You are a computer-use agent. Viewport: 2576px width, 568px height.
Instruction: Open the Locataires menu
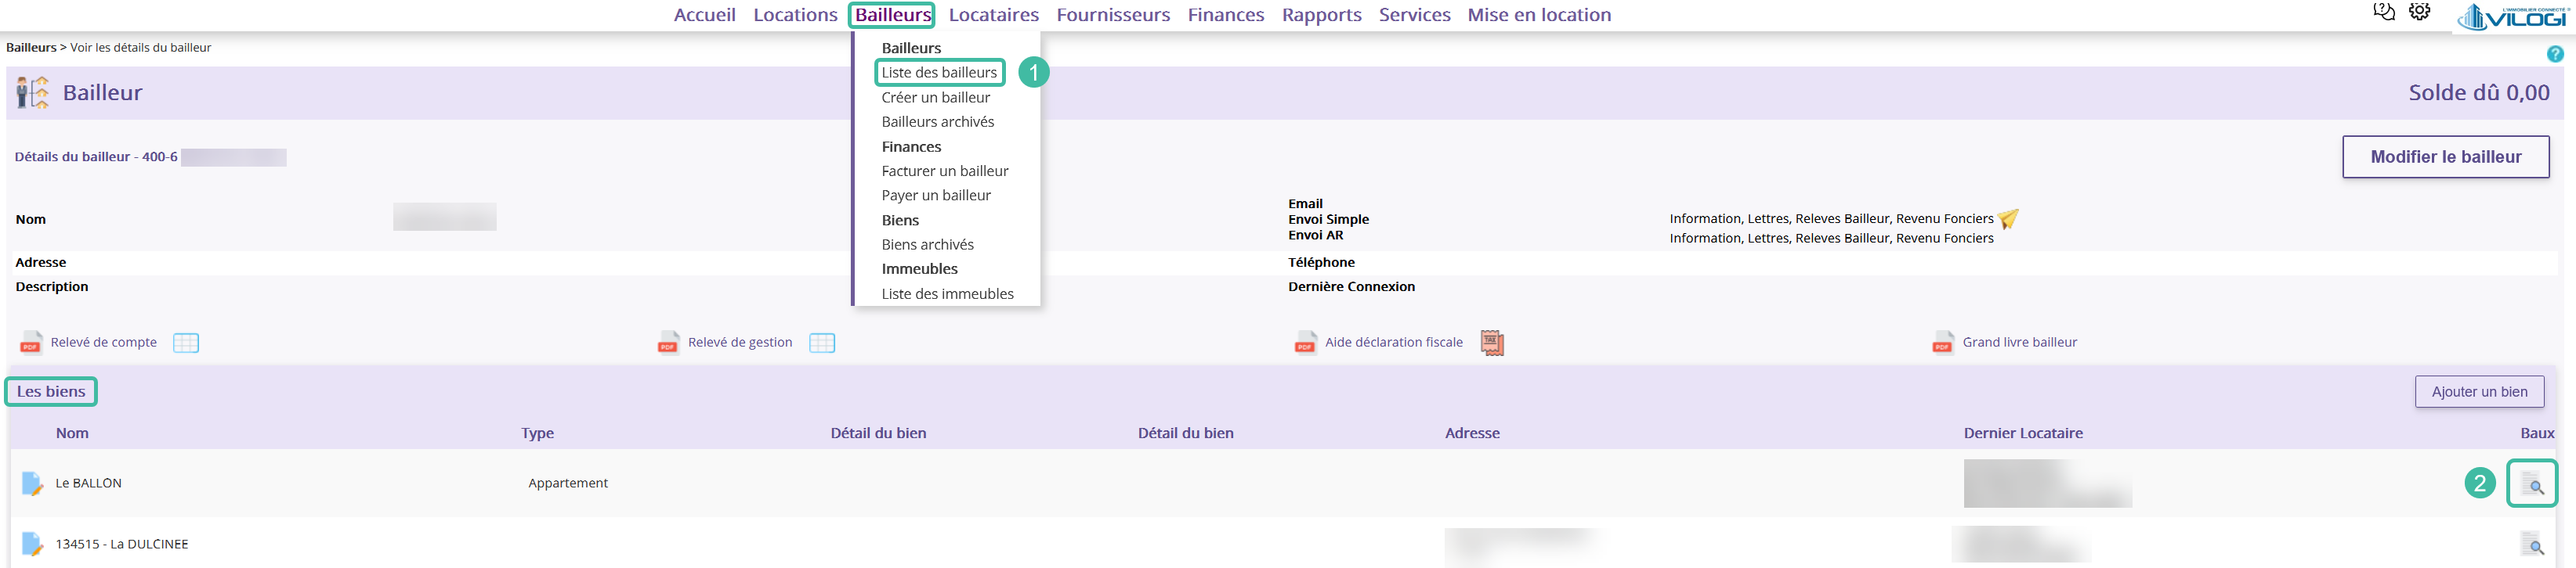994,15
